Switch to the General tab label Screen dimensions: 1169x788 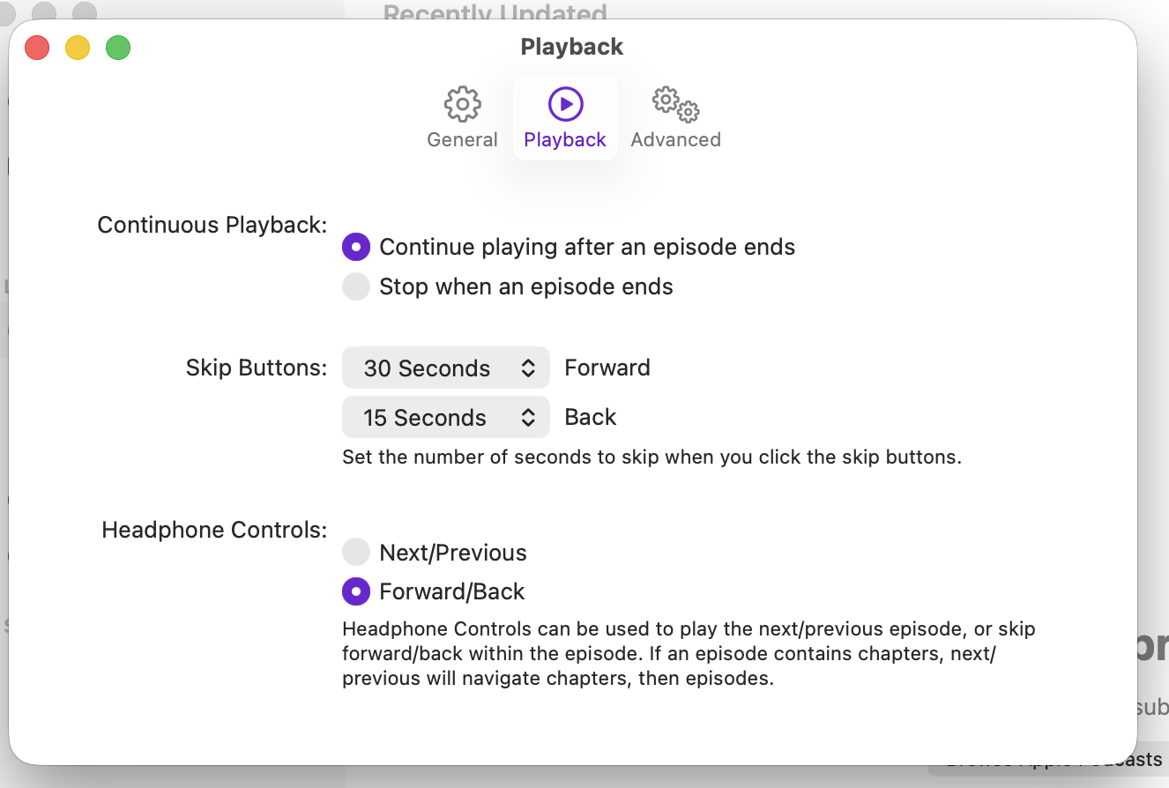click(462, 139)
